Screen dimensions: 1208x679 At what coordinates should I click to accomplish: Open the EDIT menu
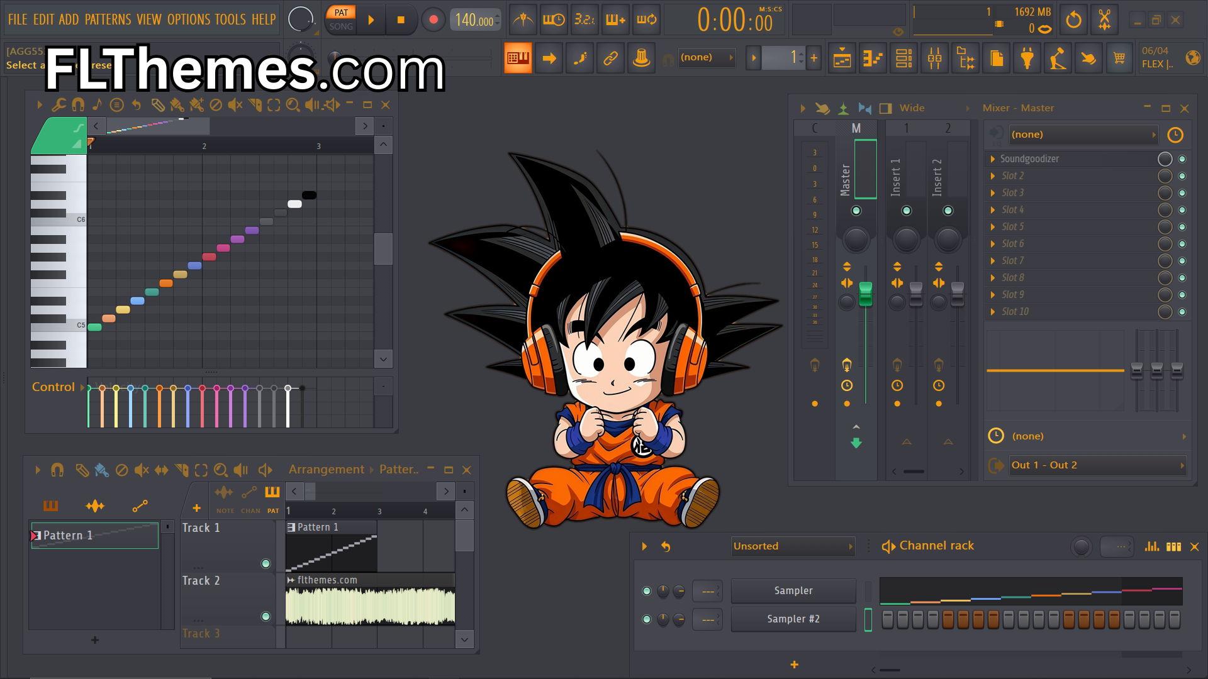point(43,19)
